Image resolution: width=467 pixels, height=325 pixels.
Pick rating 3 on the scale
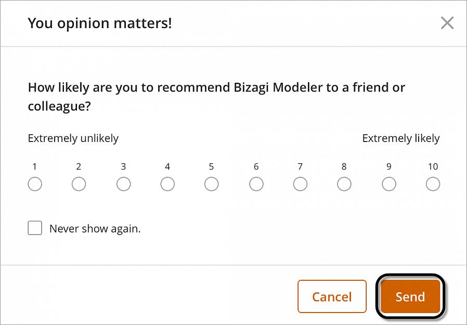click(123, 184)
